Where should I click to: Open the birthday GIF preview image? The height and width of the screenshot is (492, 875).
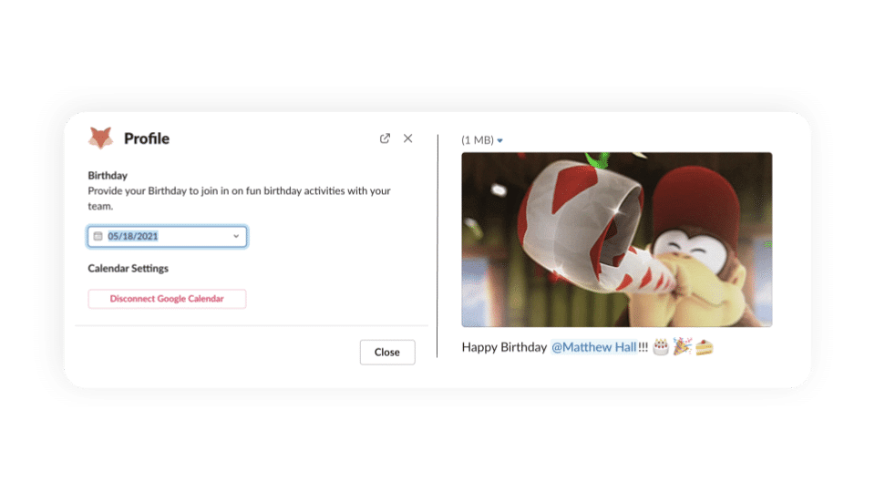(617, 240)
